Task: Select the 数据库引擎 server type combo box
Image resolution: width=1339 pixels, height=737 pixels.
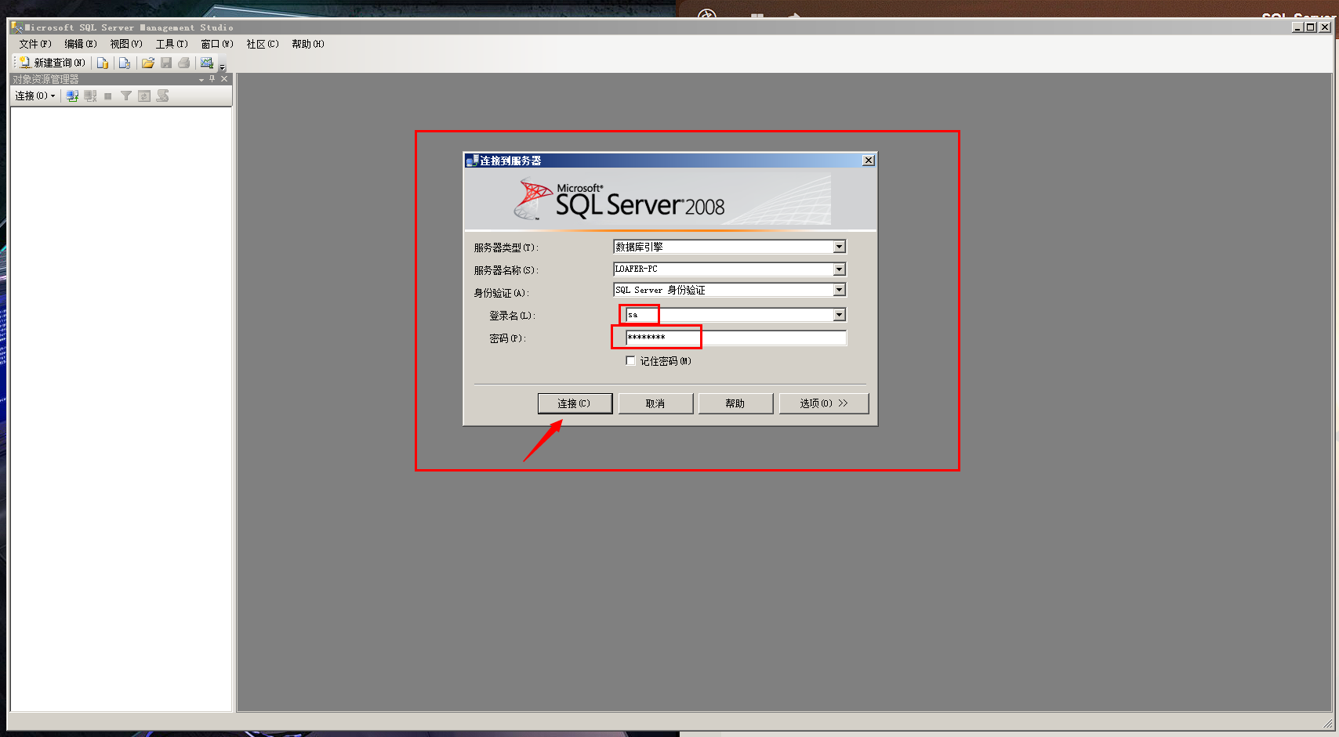Action: pos(729,247)
